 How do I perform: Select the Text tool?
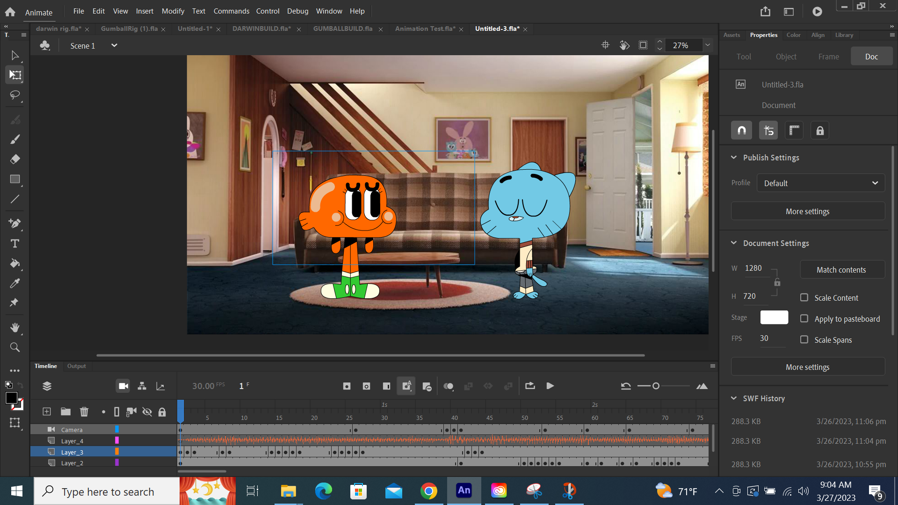[14, 243]
